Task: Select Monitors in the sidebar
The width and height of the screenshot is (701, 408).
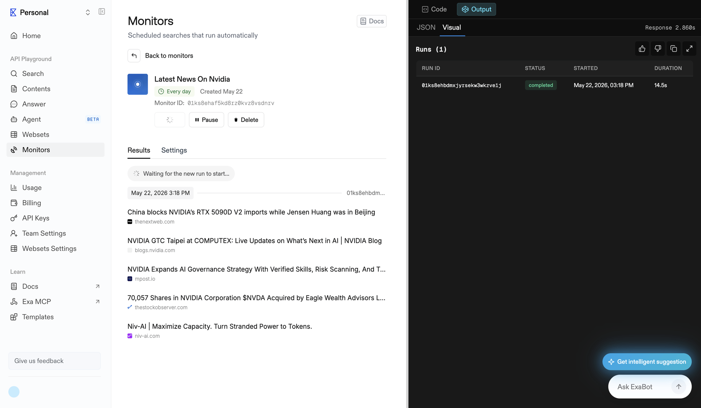Action: (55, 150)
